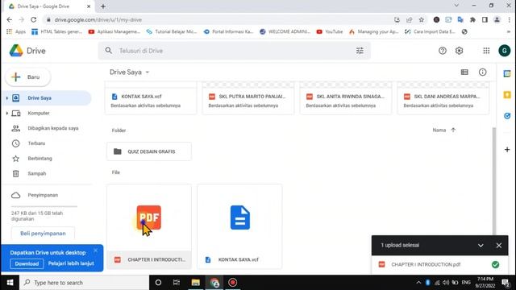This screenshot has height=290, width=516.
Task: Open suggested SKL DANI ANDREAS card
Action: pos(443,98)
